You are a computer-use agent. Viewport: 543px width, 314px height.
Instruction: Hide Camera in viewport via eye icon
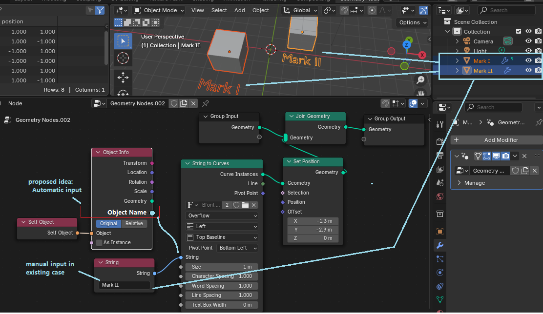(x=528, y=41)
